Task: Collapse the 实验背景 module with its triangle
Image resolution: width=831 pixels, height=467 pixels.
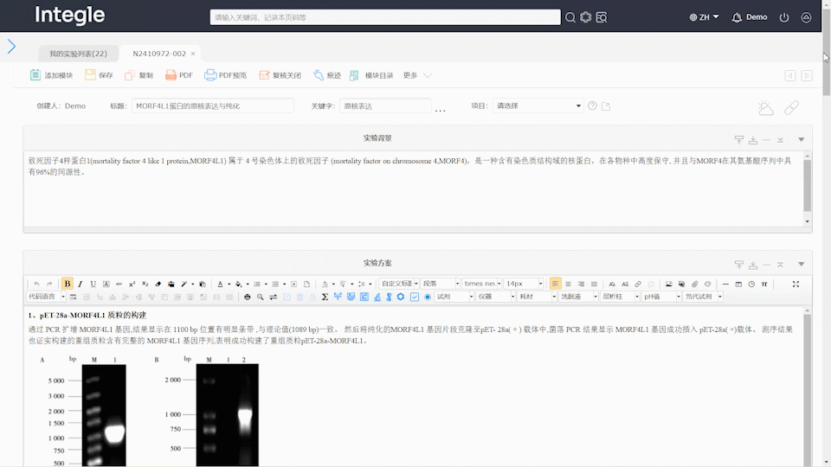Action: click(802, 140)
